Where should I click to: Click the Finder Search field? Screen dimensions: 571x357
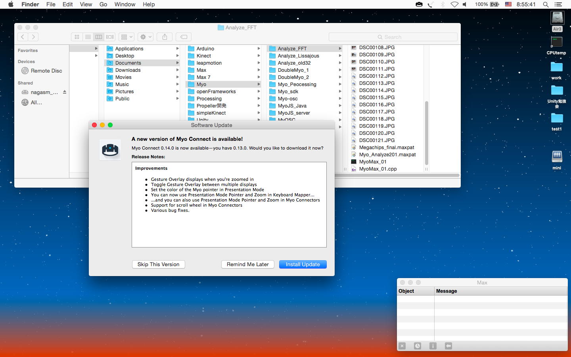pyautogui.click(x=393, y=37)
